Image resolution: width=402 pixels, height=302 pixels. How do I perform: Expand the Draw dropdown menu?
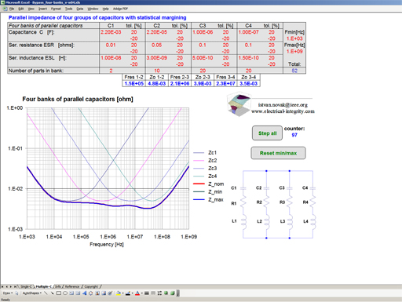pos(8,293)
